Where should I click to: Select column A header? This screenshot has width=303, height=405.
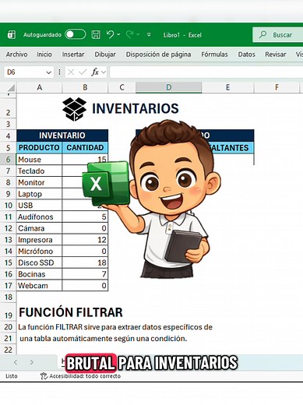click(x=40, y=87)
